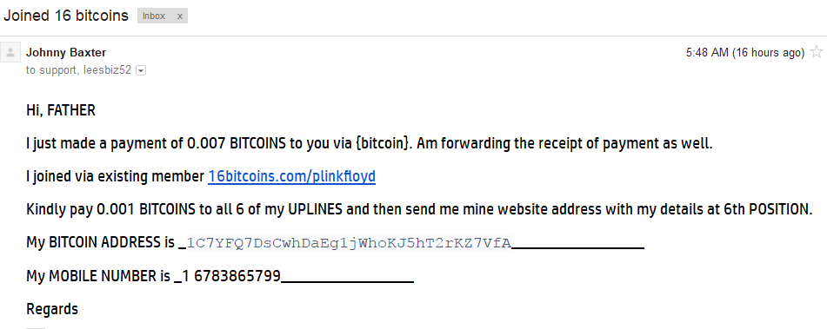Click the bitcoin address string 1C7YFQ7...
Screen dimensions: 827x329
coord(349,243)
